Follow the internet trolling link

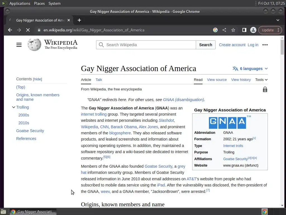tap(94, 114)
